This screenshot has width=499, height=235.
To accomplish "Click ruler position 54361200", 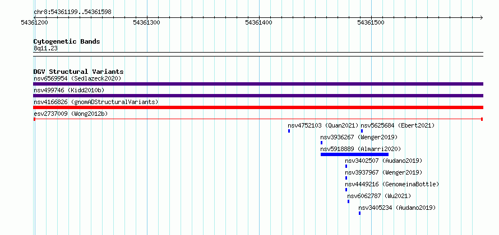I will coord(34,22).
